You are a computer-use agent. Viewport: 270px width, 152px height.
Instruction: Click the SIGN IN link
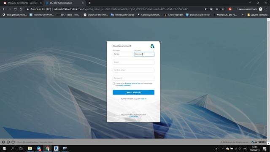point(143,99)
